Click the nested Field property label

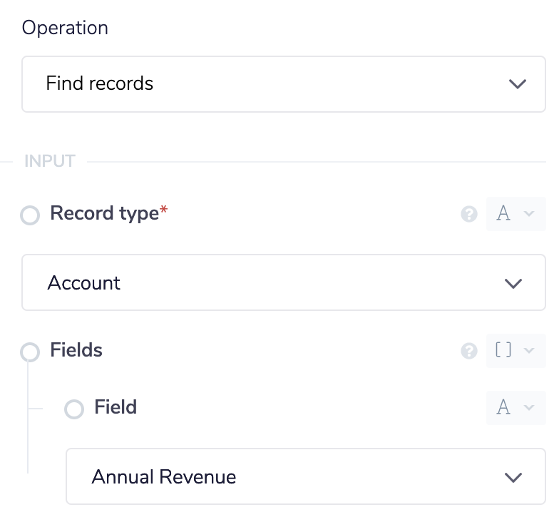click(x=116, y=407)
